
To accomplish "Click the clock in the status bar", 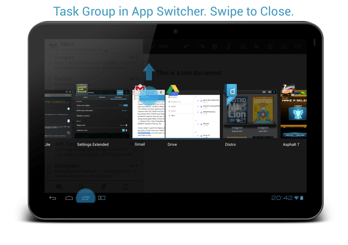I will point(282,198).
